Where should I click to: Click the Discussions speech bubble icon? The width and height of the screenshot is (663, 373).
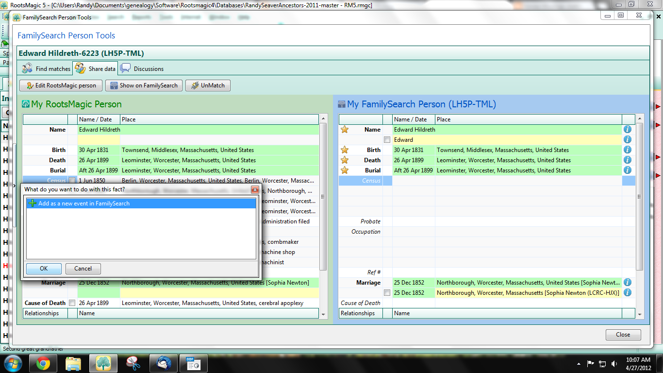[125, 68]
